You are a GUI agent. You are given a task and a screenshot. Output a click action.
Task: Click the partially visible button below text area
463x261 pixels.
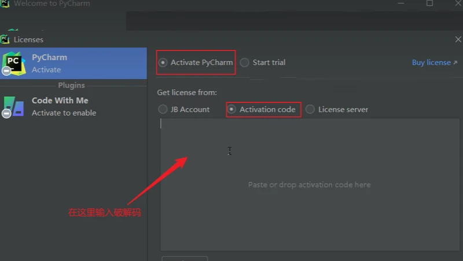point(184,258)
